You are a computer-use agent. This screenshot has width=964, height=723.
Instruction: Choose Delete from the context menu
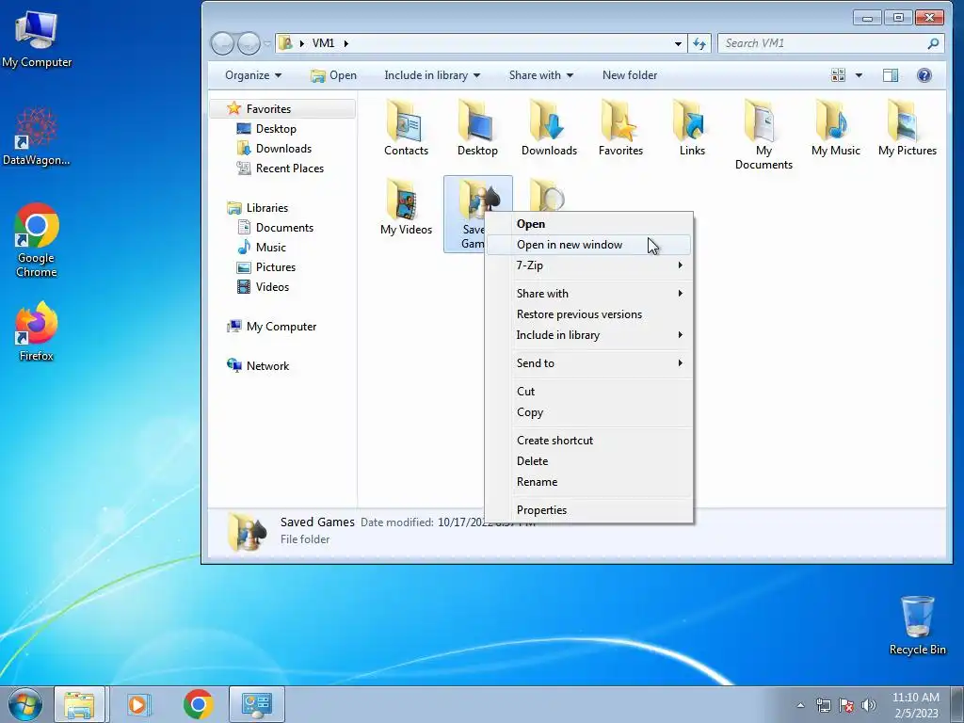point(589,461)
